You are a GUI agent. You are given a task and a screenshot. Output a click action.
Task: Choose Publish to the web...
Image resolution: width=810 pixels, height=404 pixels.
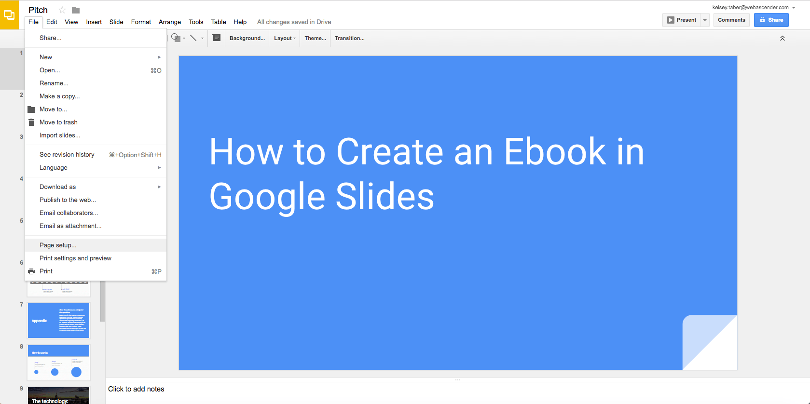point(96,200)
